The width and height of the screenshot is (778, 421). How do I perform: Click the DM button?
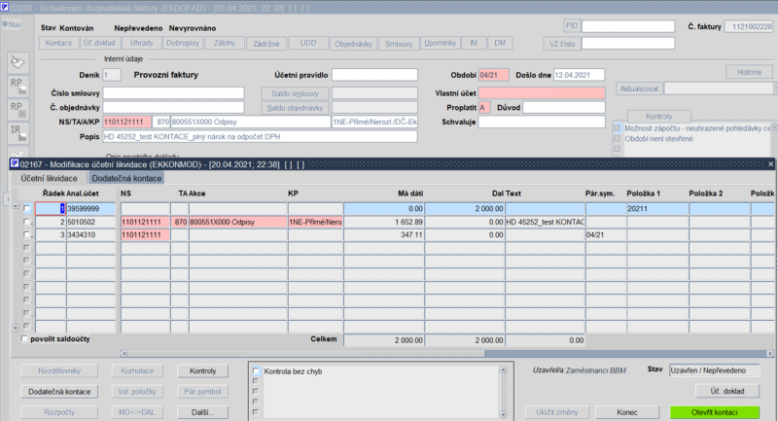coord(500,43)
